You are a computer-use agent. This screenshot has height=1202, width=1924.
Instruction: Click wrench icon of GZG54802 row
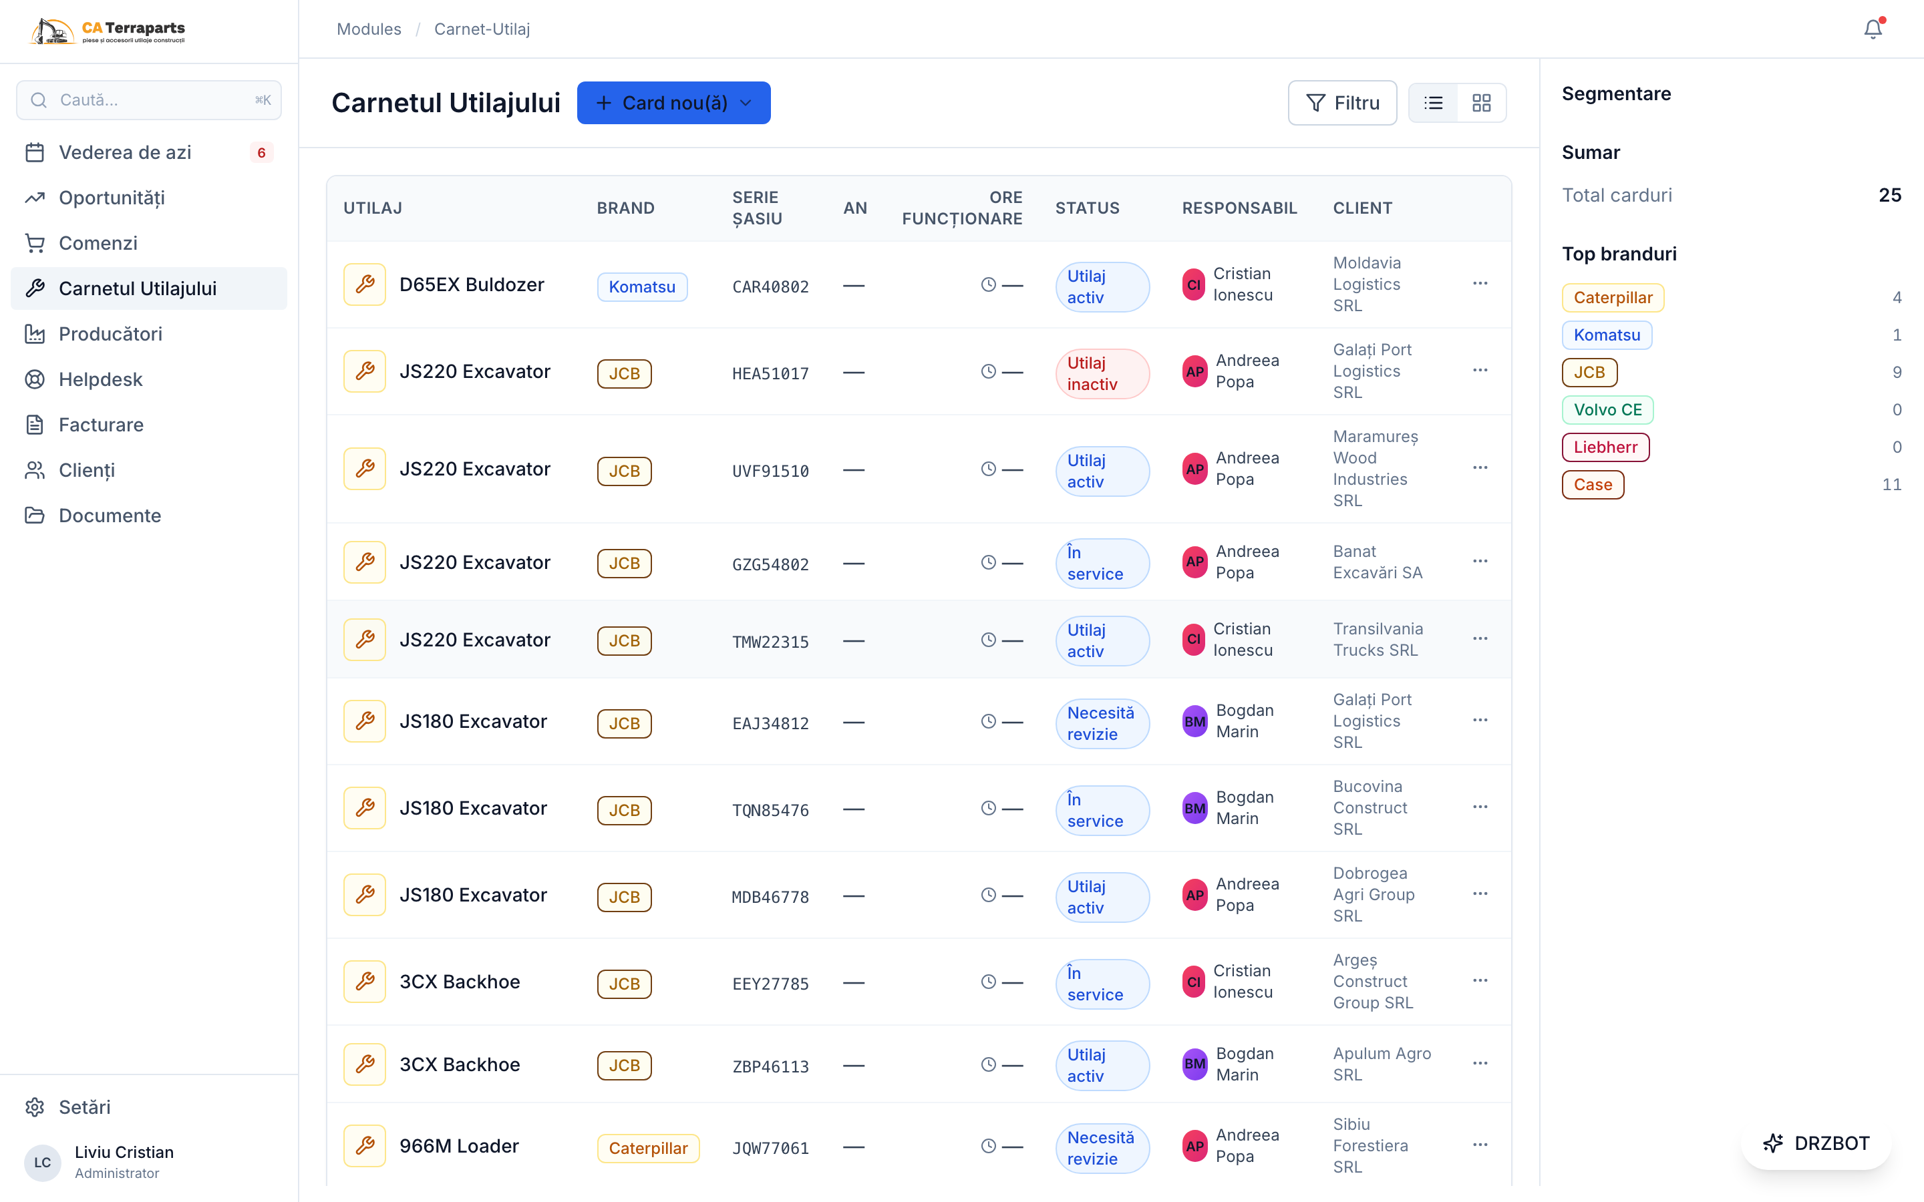(365, 563)
